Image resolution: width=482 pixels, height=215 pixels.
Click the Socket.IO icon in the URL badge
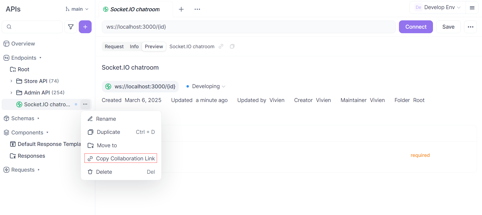click(108, 86)
